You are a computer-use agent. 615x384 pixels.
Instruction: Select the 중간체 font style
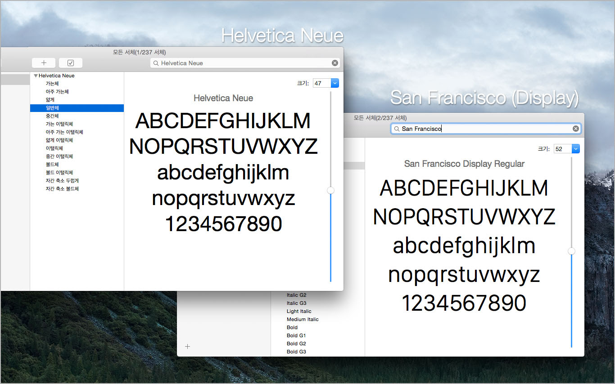tap(52, 116)
